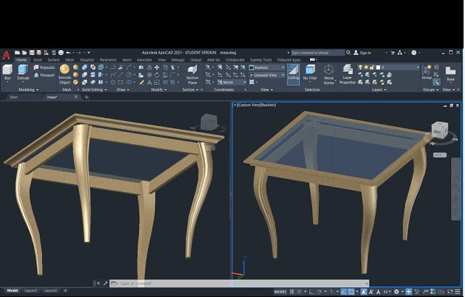Expand the Modify panel
Screen dimensions: 465x297
[x=159, y=90]
